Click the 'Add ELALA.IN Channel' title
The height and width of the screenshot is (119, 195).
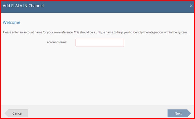[23, 6]
